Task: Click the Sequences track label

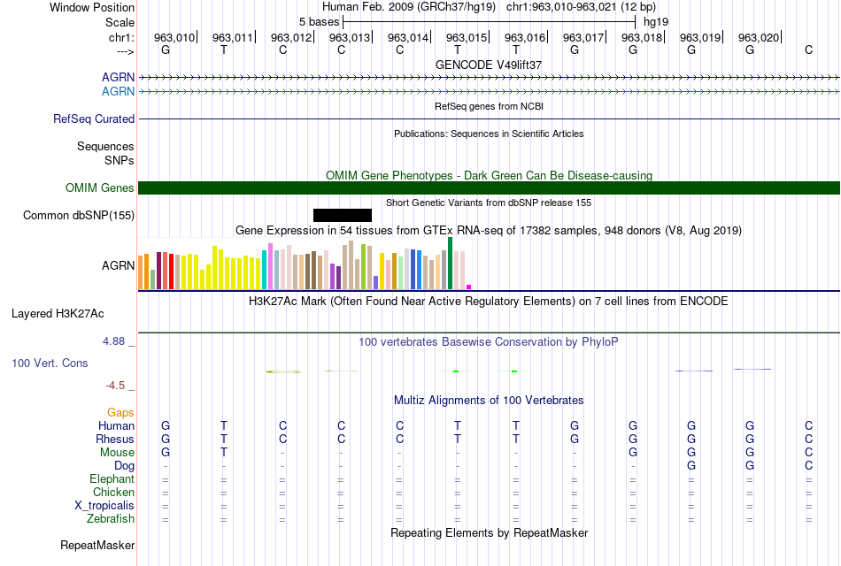Action: click(105, 146)
